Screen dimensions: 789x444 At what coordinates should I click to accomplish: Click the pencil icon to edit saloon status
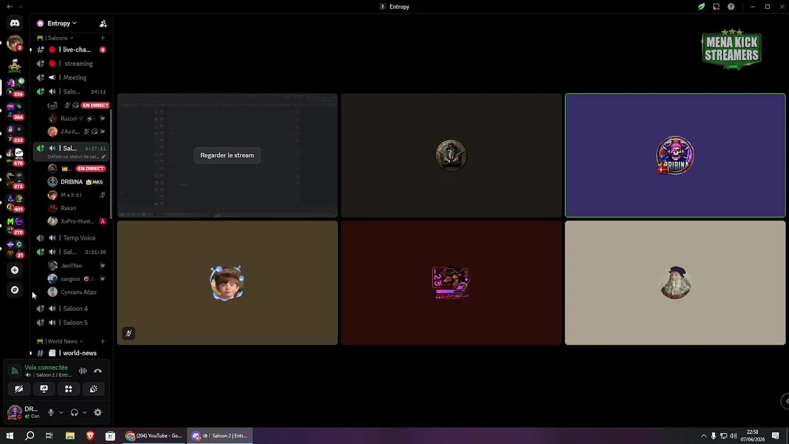(103, 157)
